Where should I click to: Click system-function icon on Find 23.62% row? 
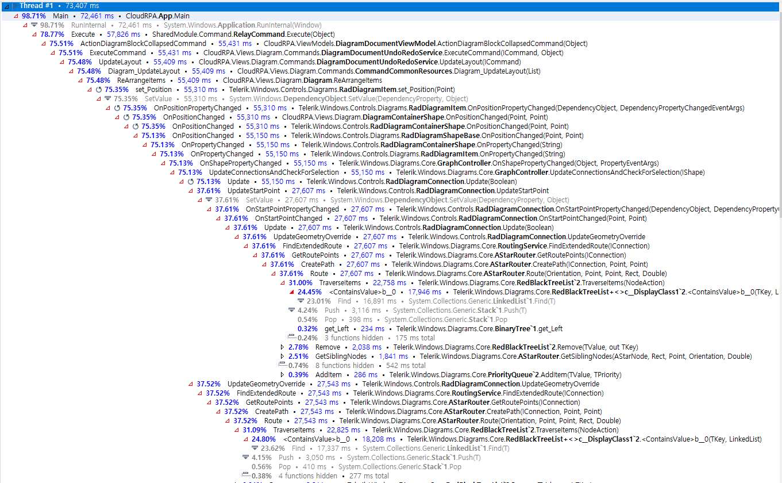255,448
